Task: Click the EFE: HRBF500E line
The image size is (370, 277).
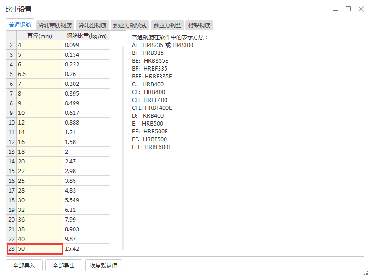Action: tap(152, 147)
